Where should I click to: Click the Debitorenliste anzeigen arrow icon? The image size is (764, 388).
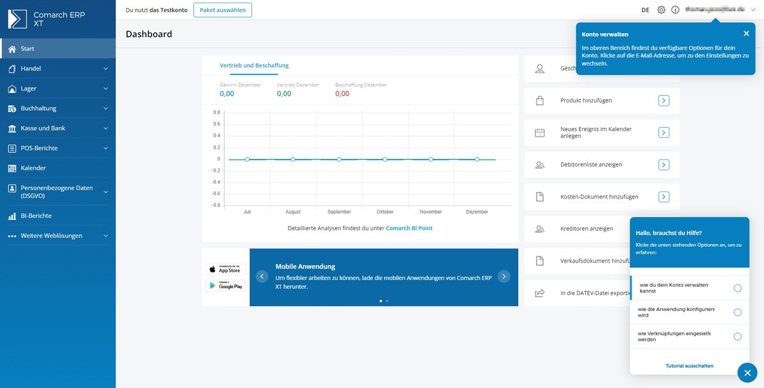click(x=664, y=164)
